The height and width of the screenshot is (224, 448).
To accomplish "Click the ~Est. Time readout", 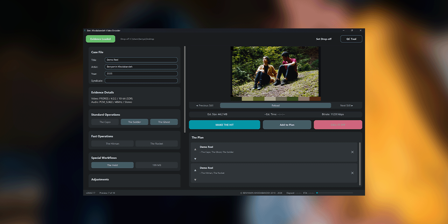I will tap(274, 114).
